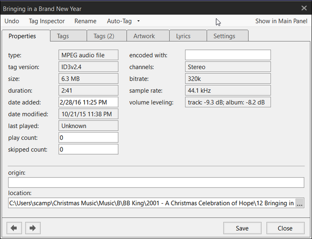
Task: Select the Properties tab
Action: point(26,36)
